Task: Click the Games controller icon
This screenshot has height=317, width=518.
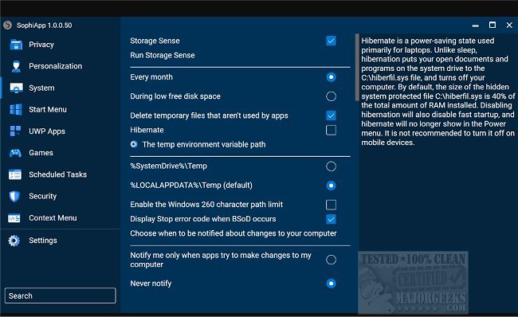Action: (15, 153)
